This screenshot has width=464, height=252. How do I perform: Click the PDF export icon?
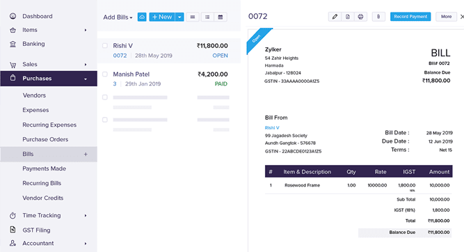point(348,17)
